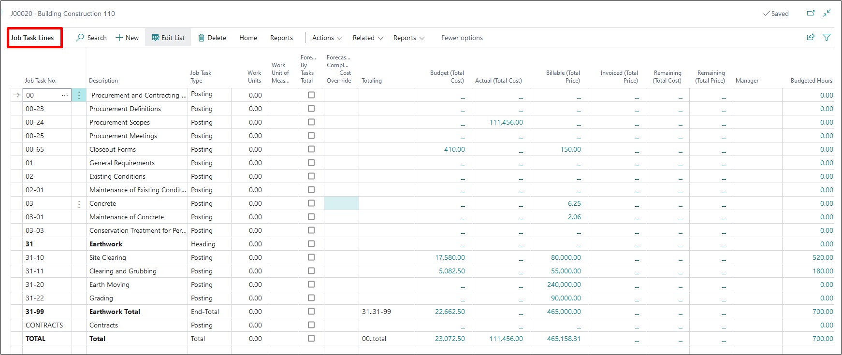Open page in new window icon
This screenshot has height=355, width=842.
pyautogui.click(x=811, y=13)
